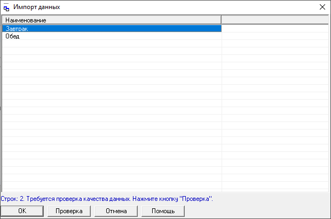Click the empty title bar area before close button
Viewport: 331px width, 219px height.
[x=214, y=7]
